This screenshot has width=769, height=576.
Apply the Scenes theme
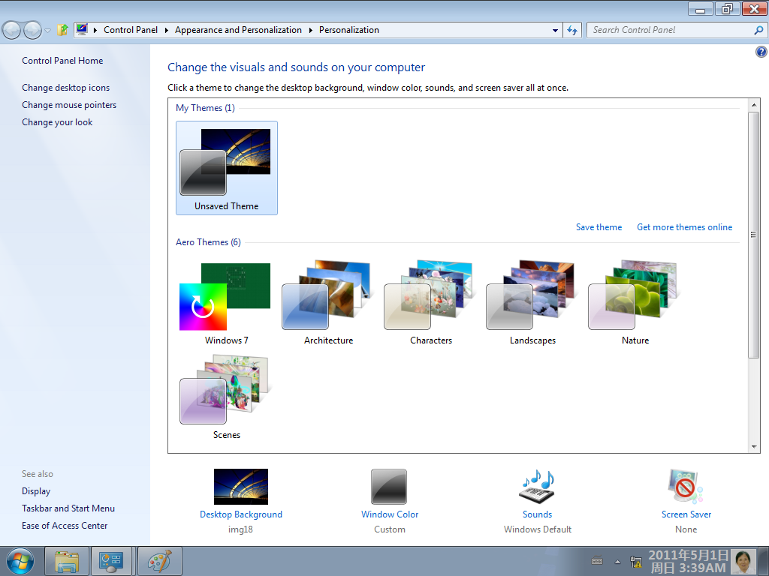pyautogui.click(x=227, y=397)
